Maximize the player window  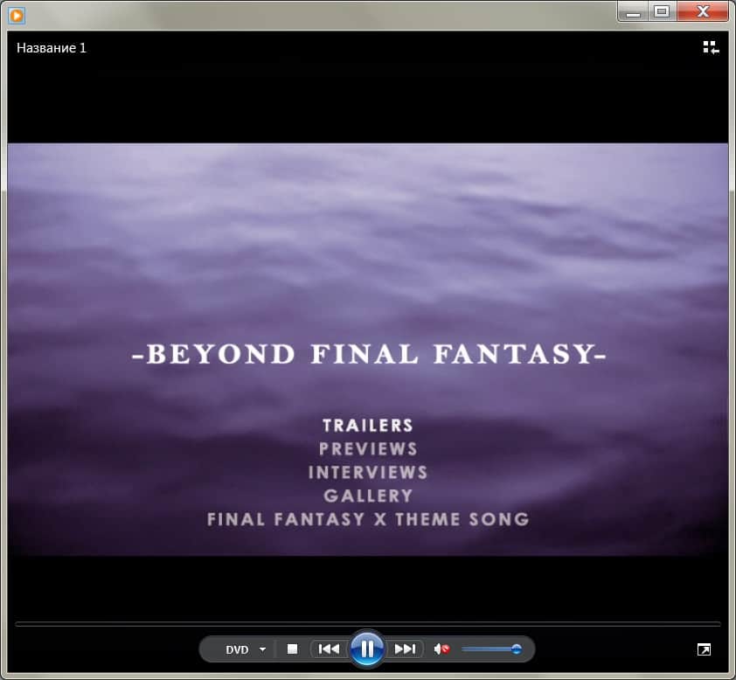(x=662, y=11)
